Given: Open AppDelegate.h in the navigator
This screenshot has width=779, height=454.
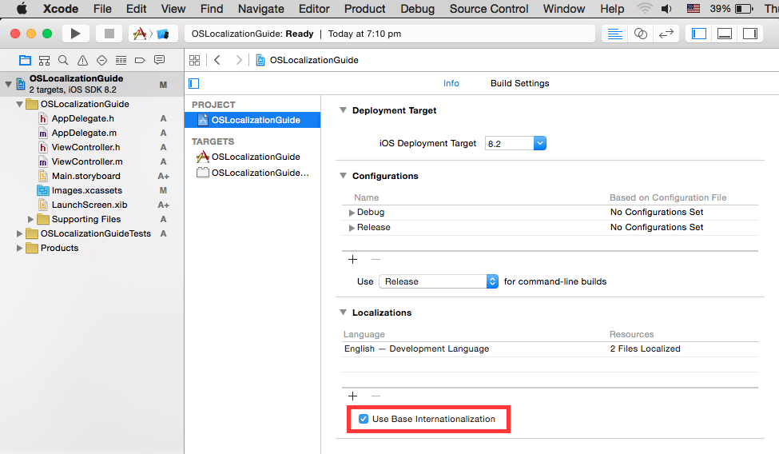Looking at the screenshot, I should click(77, 118).
